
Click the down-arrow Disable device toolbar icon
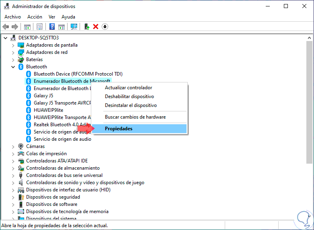click(105, 27)
